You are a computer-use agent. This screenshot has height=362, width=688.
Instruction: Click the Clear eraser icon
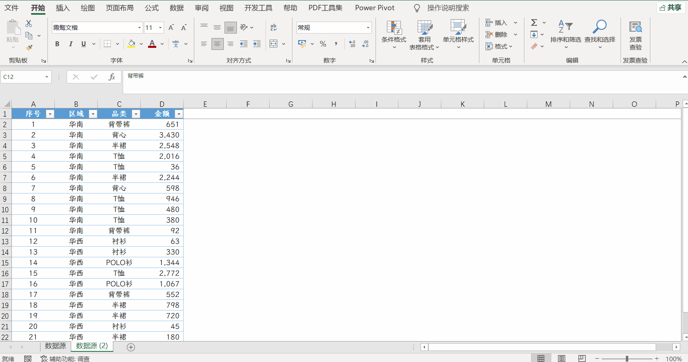click(x=534, y=46)
